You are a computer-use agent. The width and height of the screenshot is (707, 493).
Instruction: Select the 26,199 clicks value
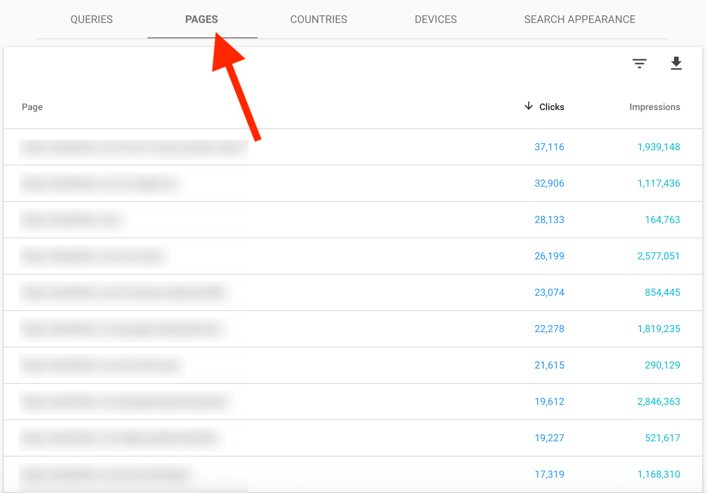(549, 256)
